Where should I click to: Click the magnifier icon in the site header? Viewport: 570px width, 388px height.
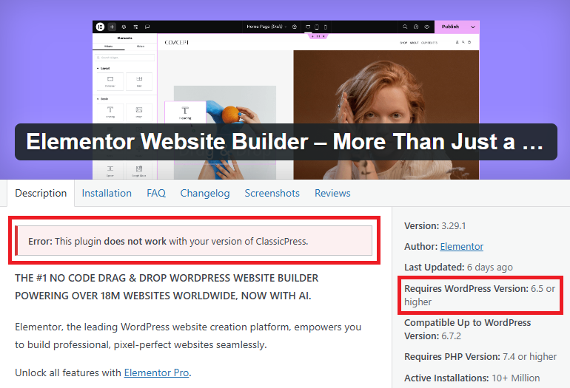coord(463,42)
